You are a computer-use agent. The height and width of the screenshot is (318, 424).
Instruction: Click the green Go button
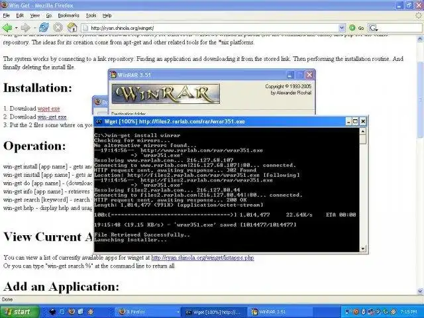point(356,28)
